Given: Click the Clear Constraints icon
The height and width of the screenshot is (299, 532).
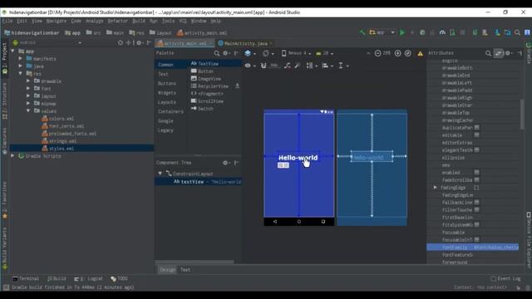Looking at the screenshot, I should [x=288, y=66].
